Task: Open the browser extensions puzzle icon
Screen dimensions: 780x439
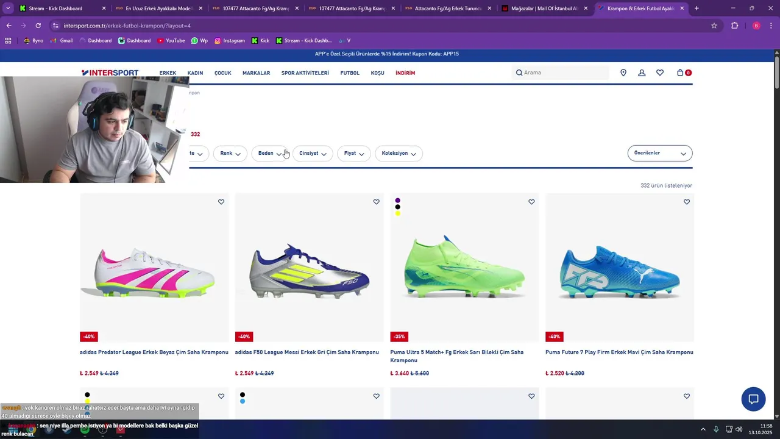Action: [734, 26]
